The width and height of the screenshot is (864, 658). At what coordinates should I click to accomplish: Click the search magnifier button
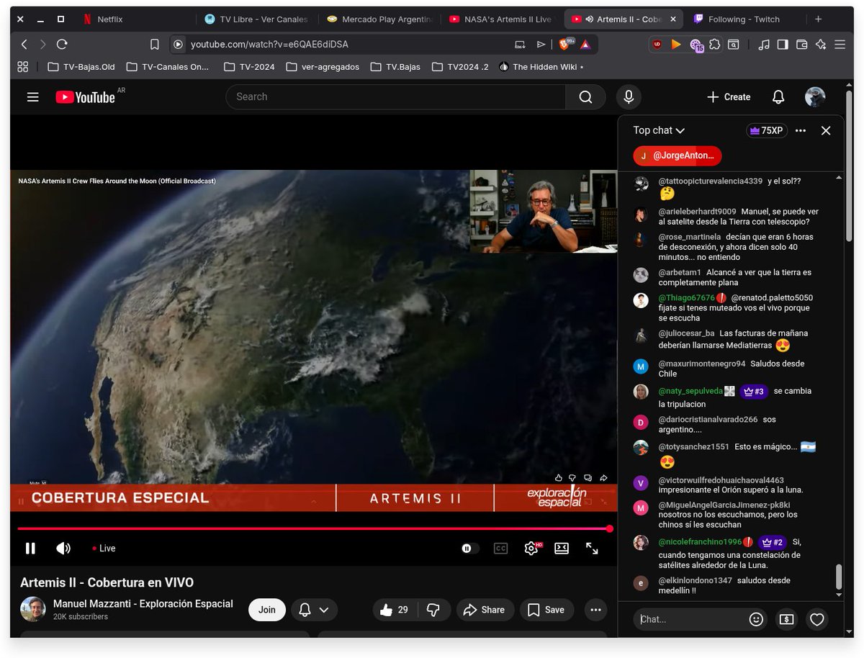[585, 96]
